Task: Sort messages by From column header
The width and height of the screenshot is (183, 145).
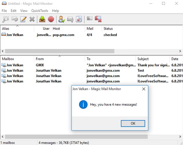Action: click(60, 59)
